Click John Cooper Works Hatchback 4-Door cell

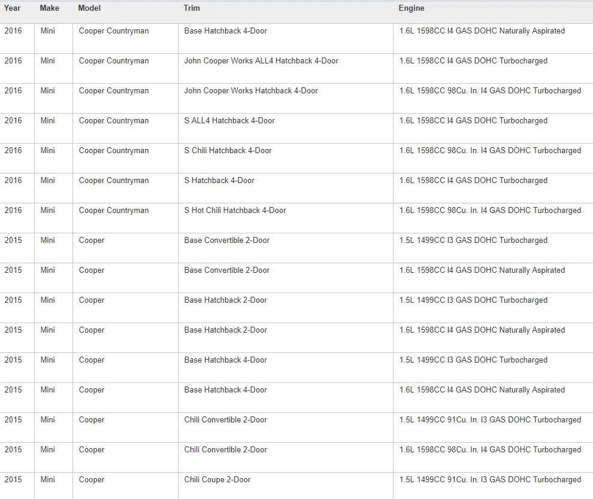click(250, 91)
